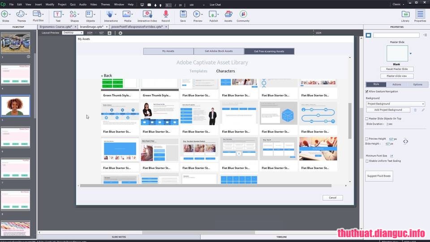Open the Themes palette icon
430x242 pixels.
20,14
